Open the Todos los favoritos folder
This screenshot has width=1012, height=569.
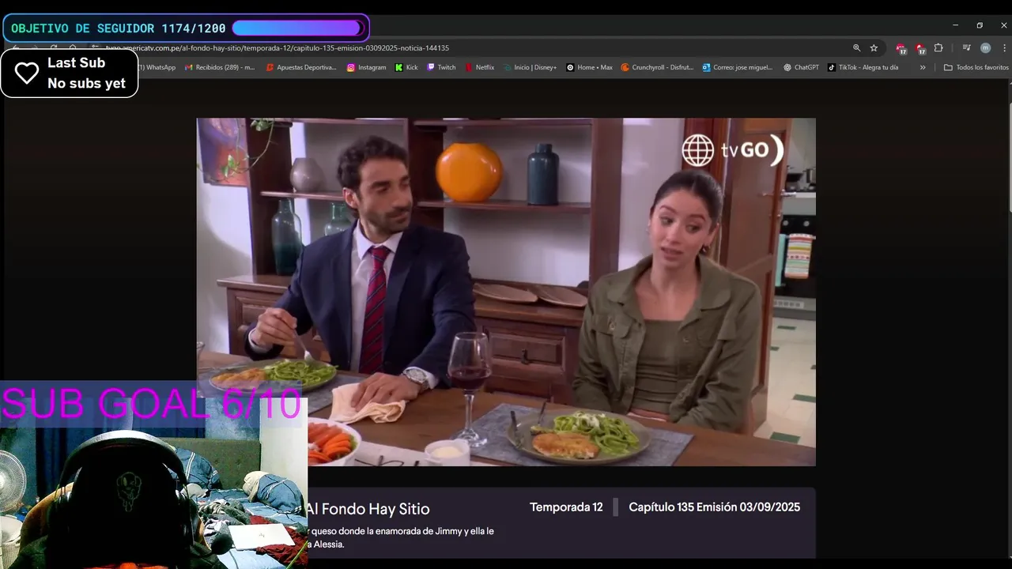[976, 67]
